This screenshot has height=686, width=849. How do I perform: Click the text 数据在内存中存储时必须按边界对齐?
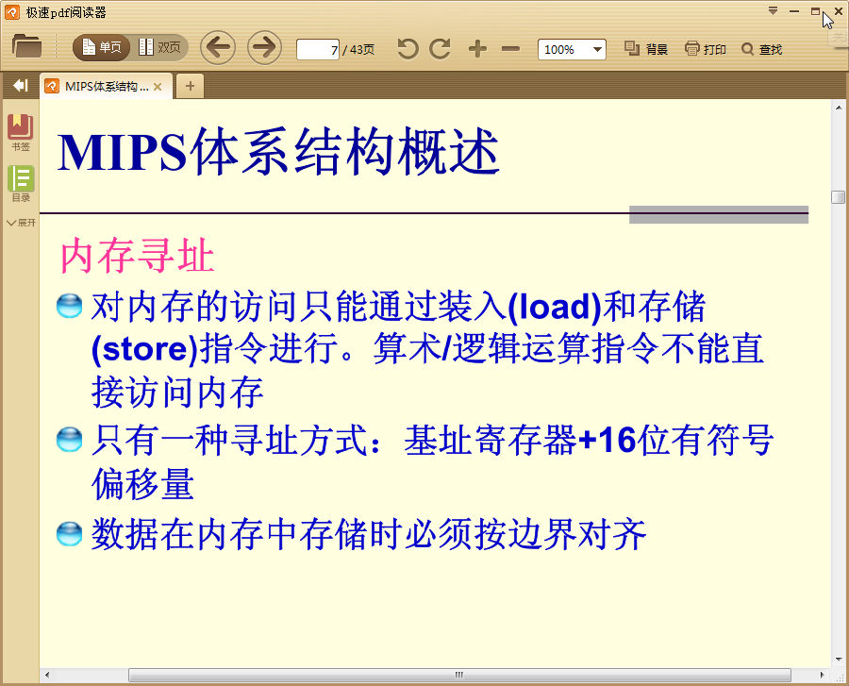tap(369, 534)
